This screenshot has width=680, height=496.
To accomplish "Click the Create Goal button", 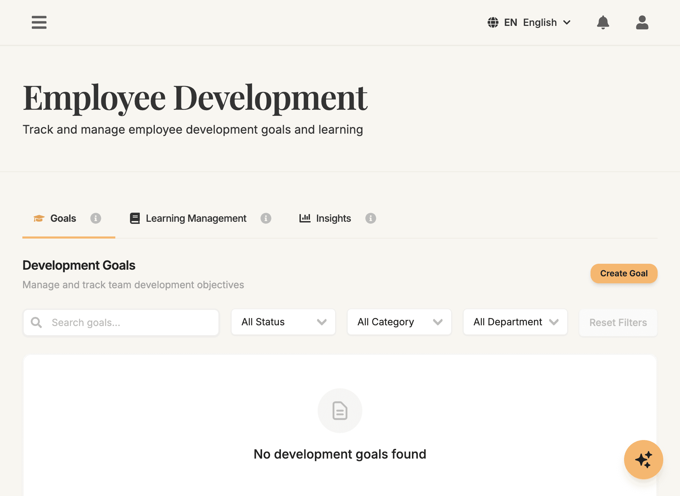I will pos(624,273).
